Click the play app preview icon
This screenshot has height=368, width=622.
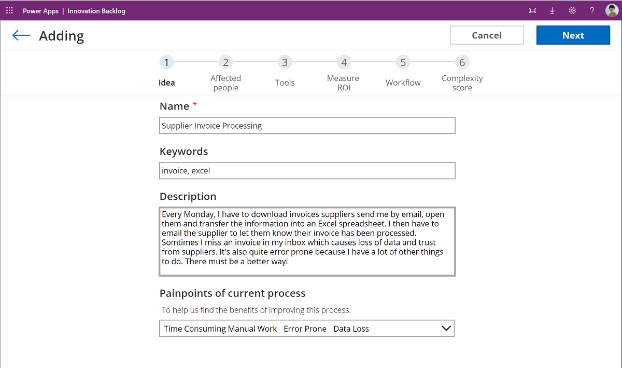tap(532, 10)
